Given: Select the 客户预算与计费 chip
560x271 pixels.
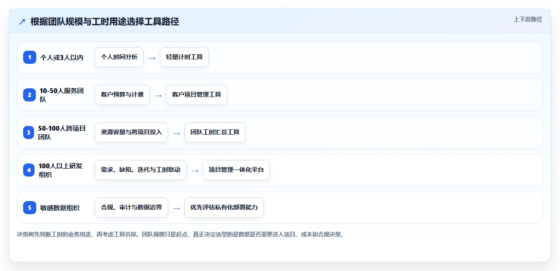Looking at the screenshot, I should click(x=122, y=95).
